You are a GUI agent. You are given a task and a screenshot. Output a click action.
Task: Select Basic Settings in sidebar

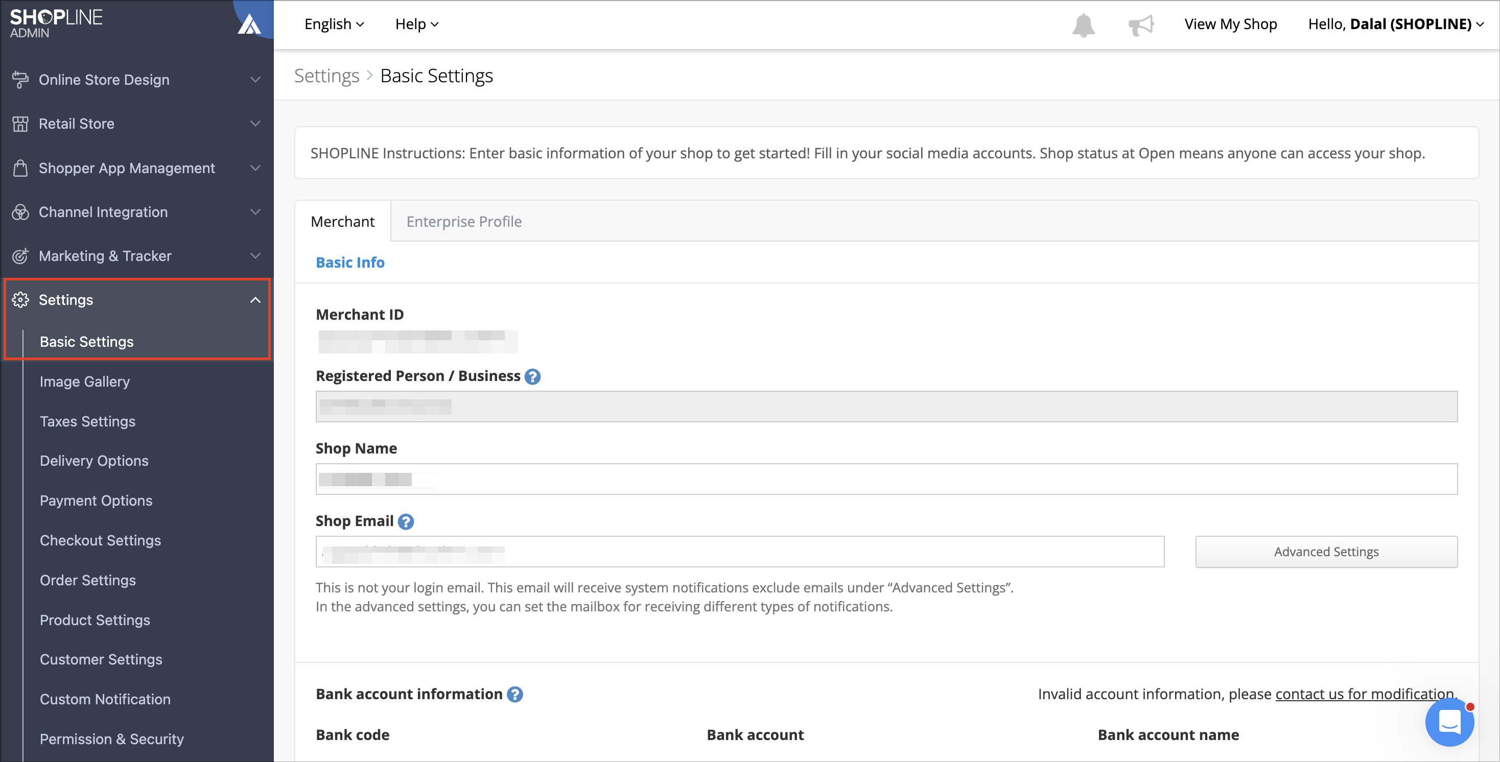click(x=87, y=342)
